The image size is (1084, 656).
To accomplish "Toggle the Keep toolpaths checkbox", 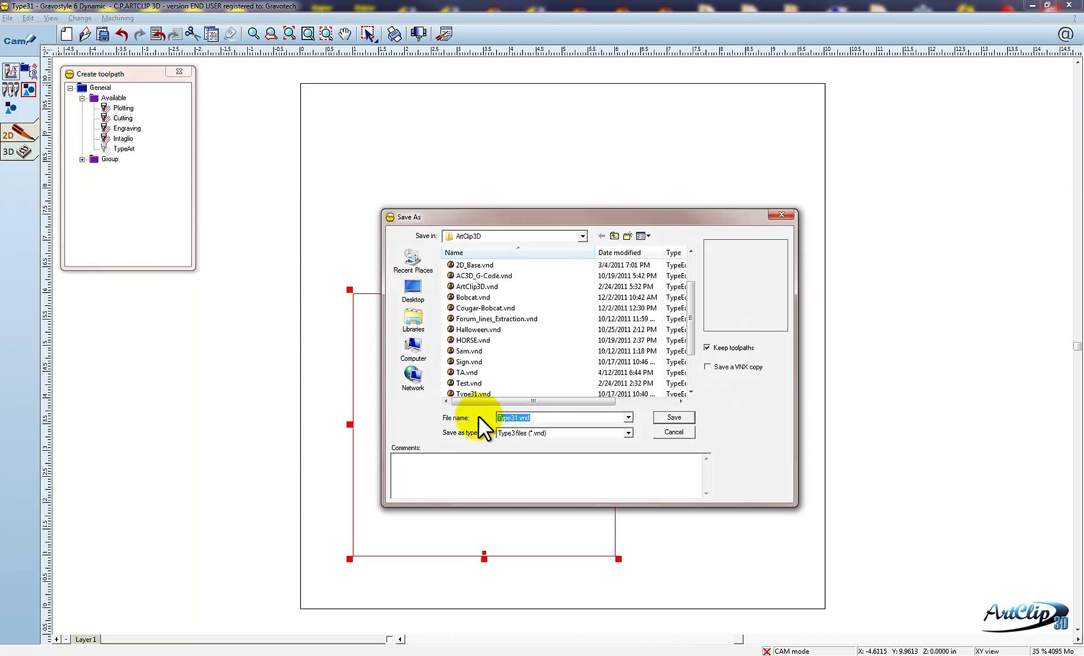I will (x=707, y=347).
